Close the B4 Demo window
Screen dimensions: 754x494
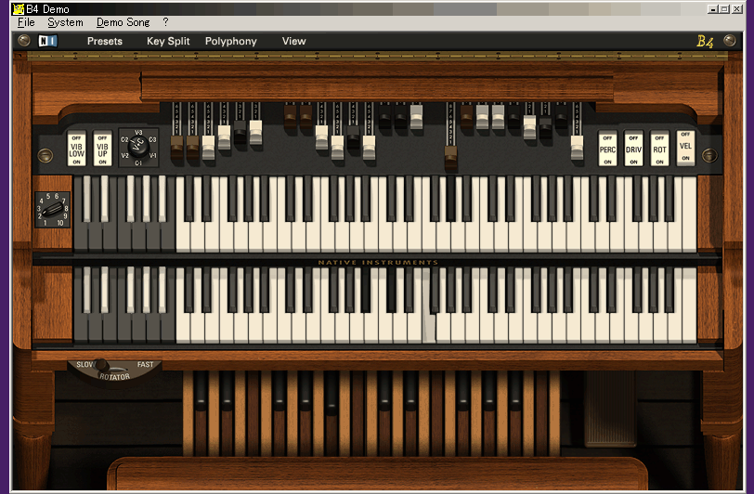(x=736, y=8)
